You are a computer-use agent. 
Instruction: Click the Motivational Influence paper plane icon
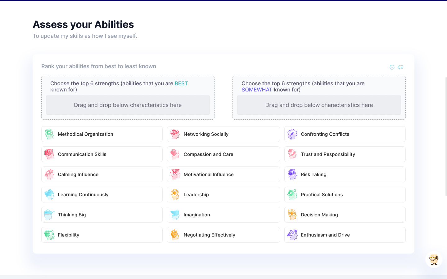pos(175,175)
